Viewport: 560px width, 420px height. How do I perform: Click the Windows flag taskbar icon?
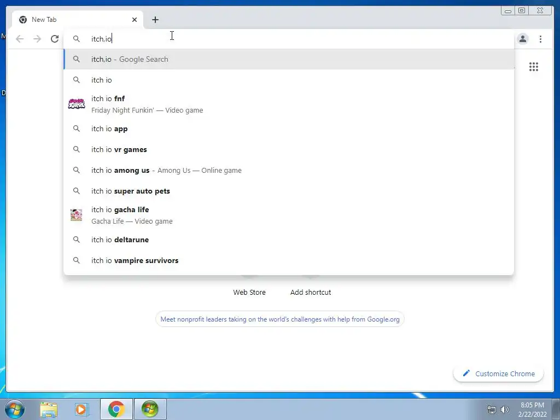150,409
